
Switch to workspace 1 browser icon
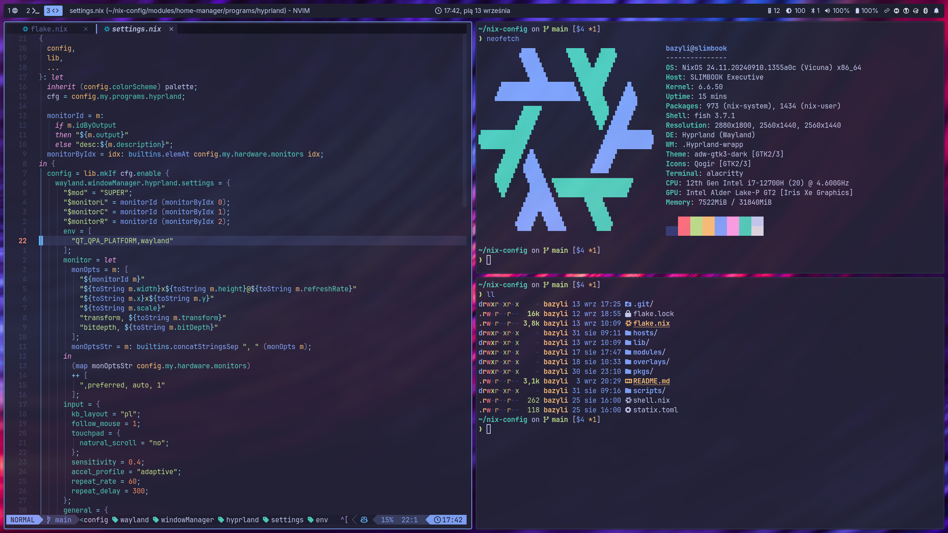(13, 11)
